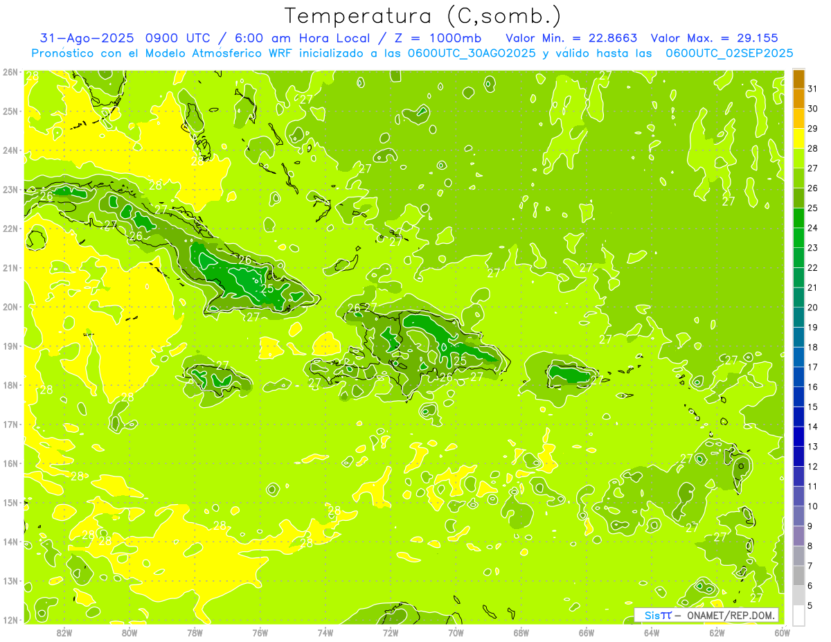Click the 17N latitude axis label
The image size is (831, 642).
(x=10, y=425)
